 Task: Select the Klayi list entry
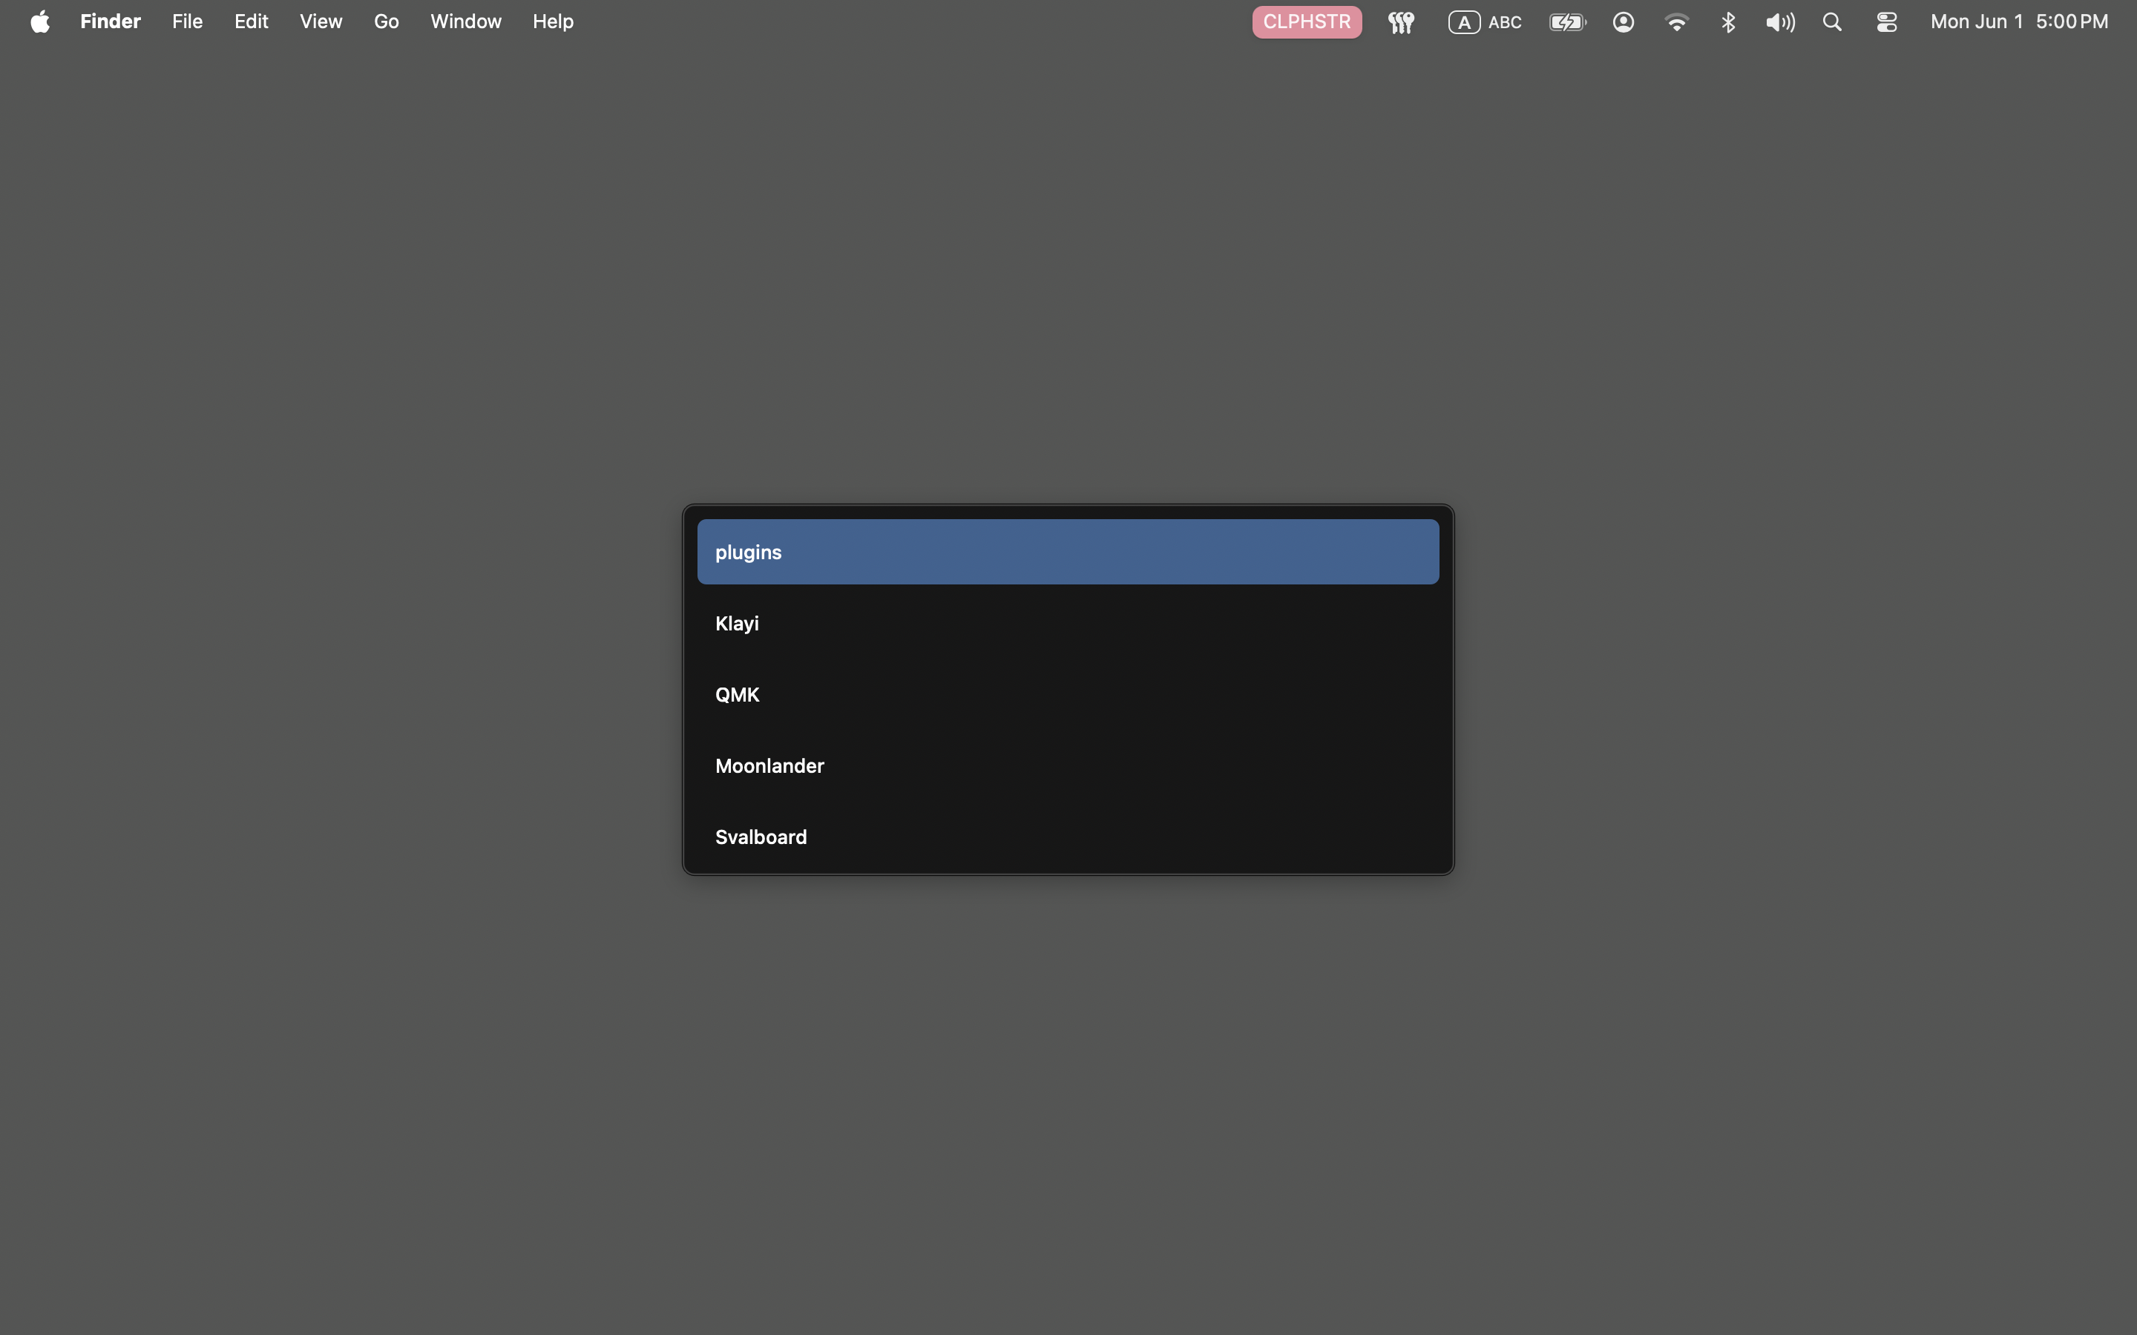click(x=1068, y=623)
